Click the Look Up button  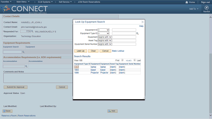(80, 51)
